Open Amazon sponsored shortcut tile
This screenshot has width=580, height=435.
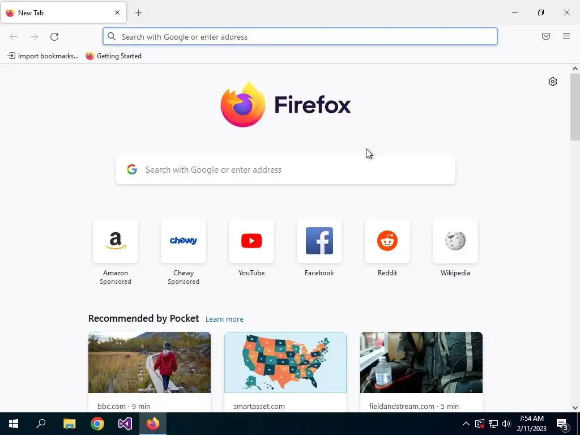point(116,241)
